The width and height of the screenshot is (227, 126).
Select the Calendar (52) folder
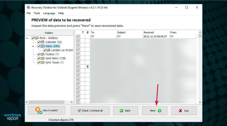click(x=54, y=42)
